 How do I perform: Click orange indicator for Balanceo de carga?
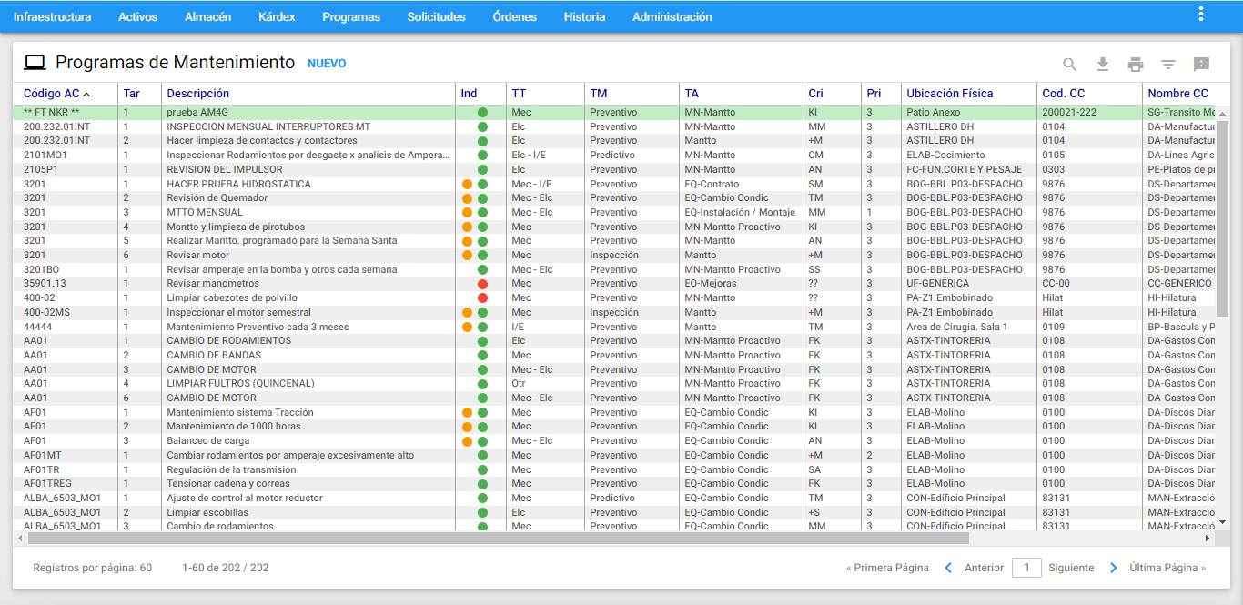[468, 441]
